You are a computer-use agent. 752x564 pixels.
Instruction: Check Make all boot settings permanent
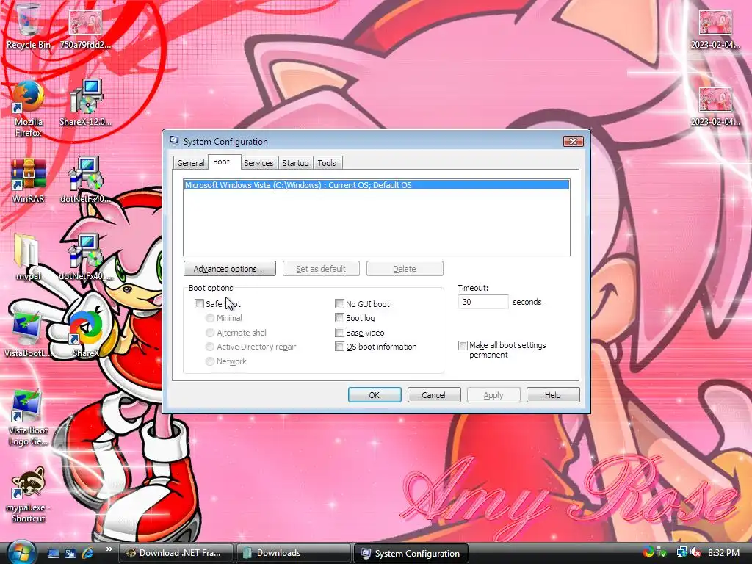pyautogui.click(x=463, y=345)
